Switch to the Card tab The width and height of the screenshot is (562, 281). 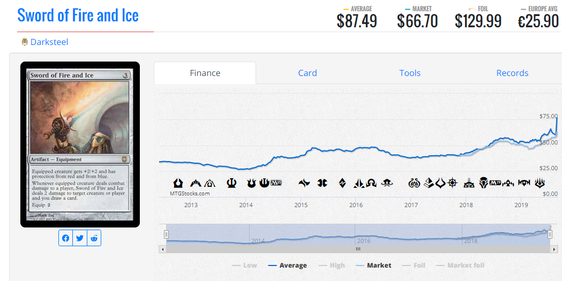coord(308,73)
